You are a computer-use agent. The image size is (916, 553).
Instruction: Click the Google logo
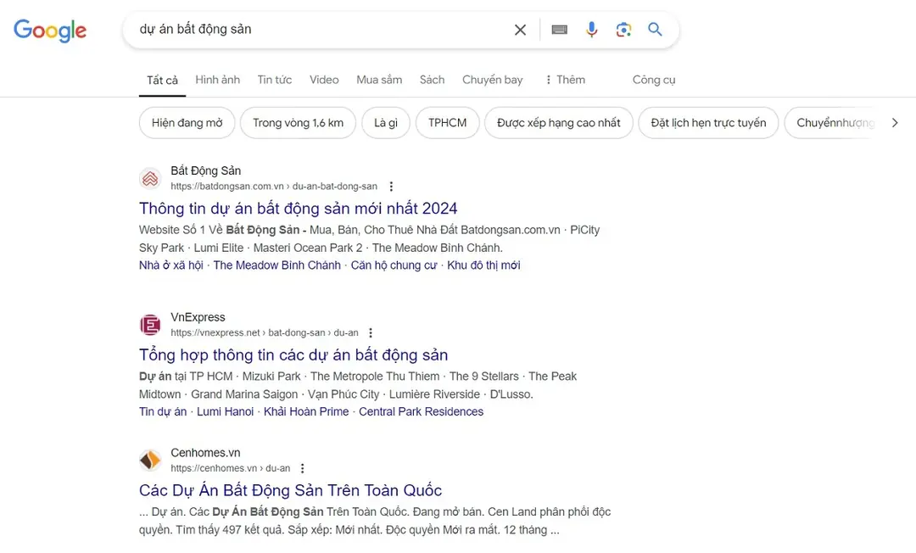click(49, 31)
